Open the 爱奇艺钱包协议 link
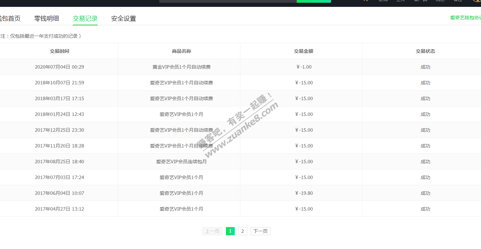Image resolution: width=481 pixels, height=249 pixels. click(x=466, y=17)
